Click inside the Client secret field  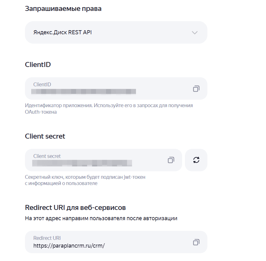coord(94,160)
